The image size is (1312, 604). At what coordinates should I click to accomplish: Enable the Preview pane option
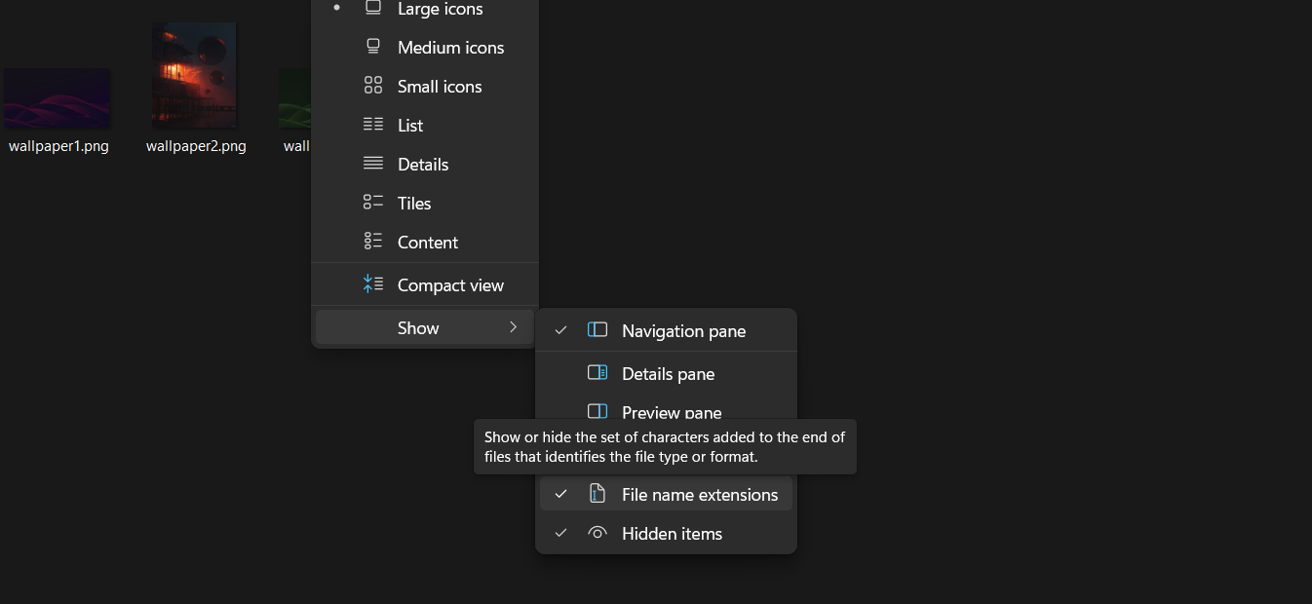pos(671,412)
